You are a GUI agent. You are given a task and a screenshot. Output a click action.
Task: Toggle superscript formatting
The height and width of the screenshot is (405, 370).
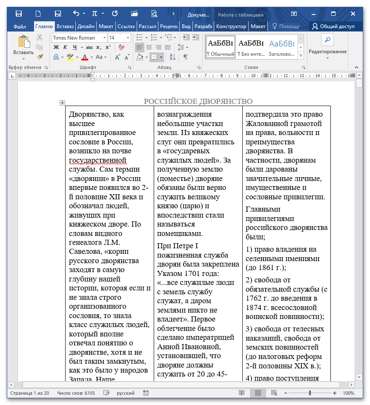[108, 47]
